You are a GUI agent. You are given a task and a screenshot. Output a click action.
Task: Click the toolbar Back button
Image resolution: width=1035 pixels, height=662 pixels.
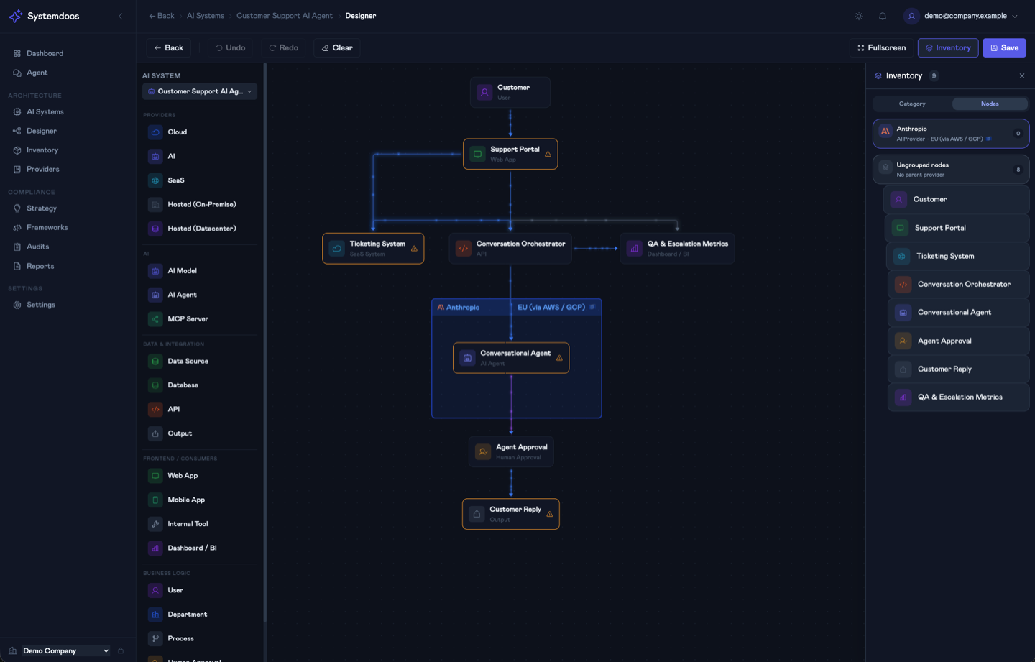pyautogui.click(x=169, y=47)
